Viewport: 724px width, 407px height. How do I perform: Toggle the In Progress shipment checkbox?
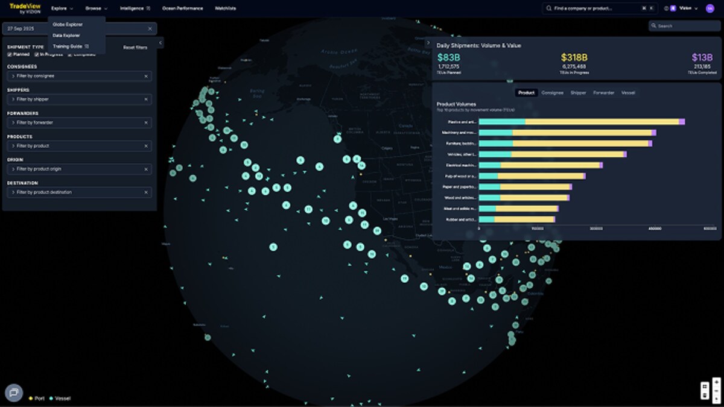coord(36,54)
